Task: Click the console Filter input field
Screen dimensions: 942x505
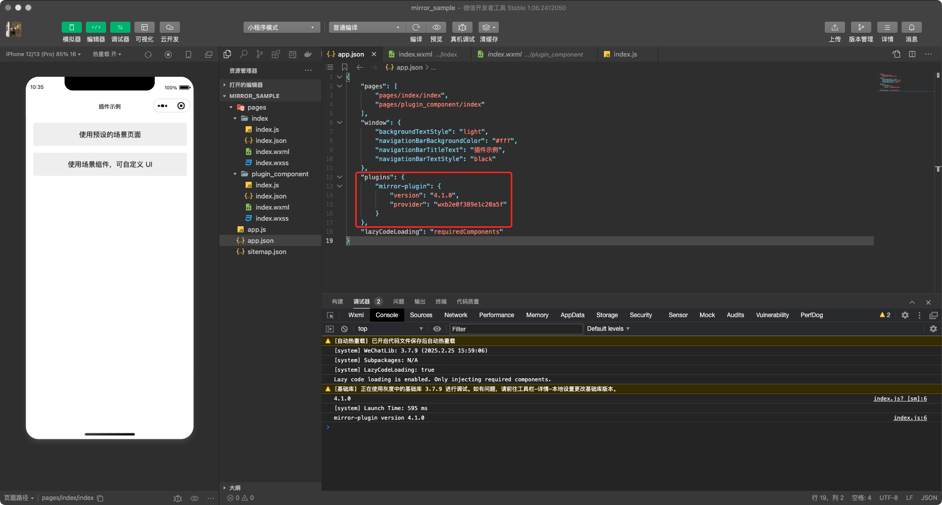Action: pyautogui.click(x=516, y=329)
